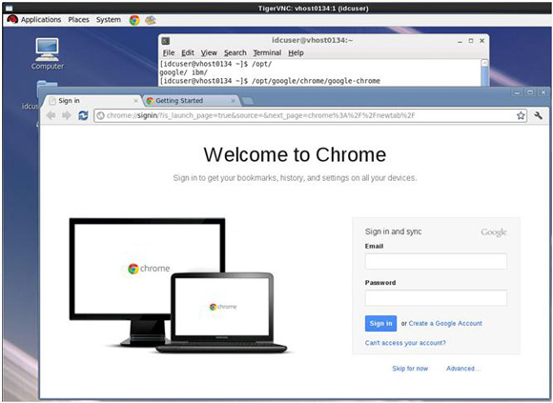Focus the Email input field
Screen dimensions: 553x403
(x=436, y=261)
